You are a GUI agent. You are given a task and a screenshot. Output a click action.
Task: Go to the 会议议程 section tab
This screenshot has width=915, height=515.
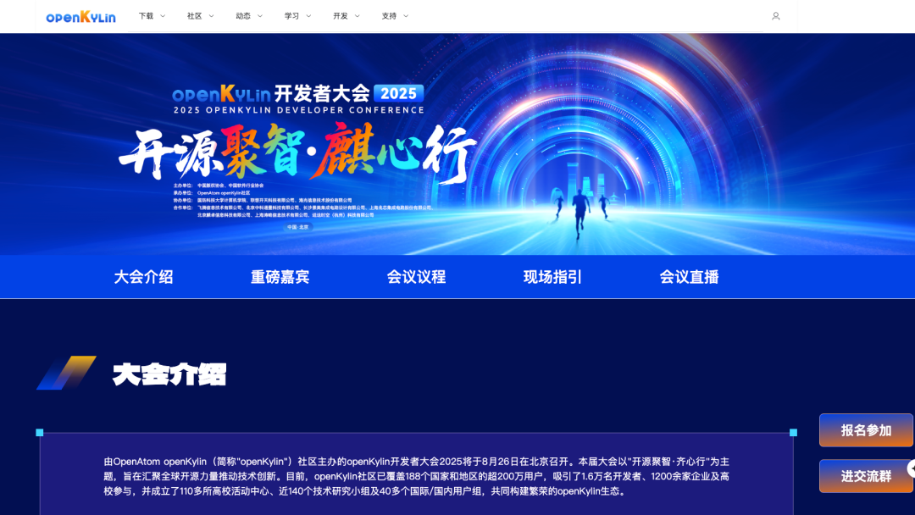pos(416,277)
